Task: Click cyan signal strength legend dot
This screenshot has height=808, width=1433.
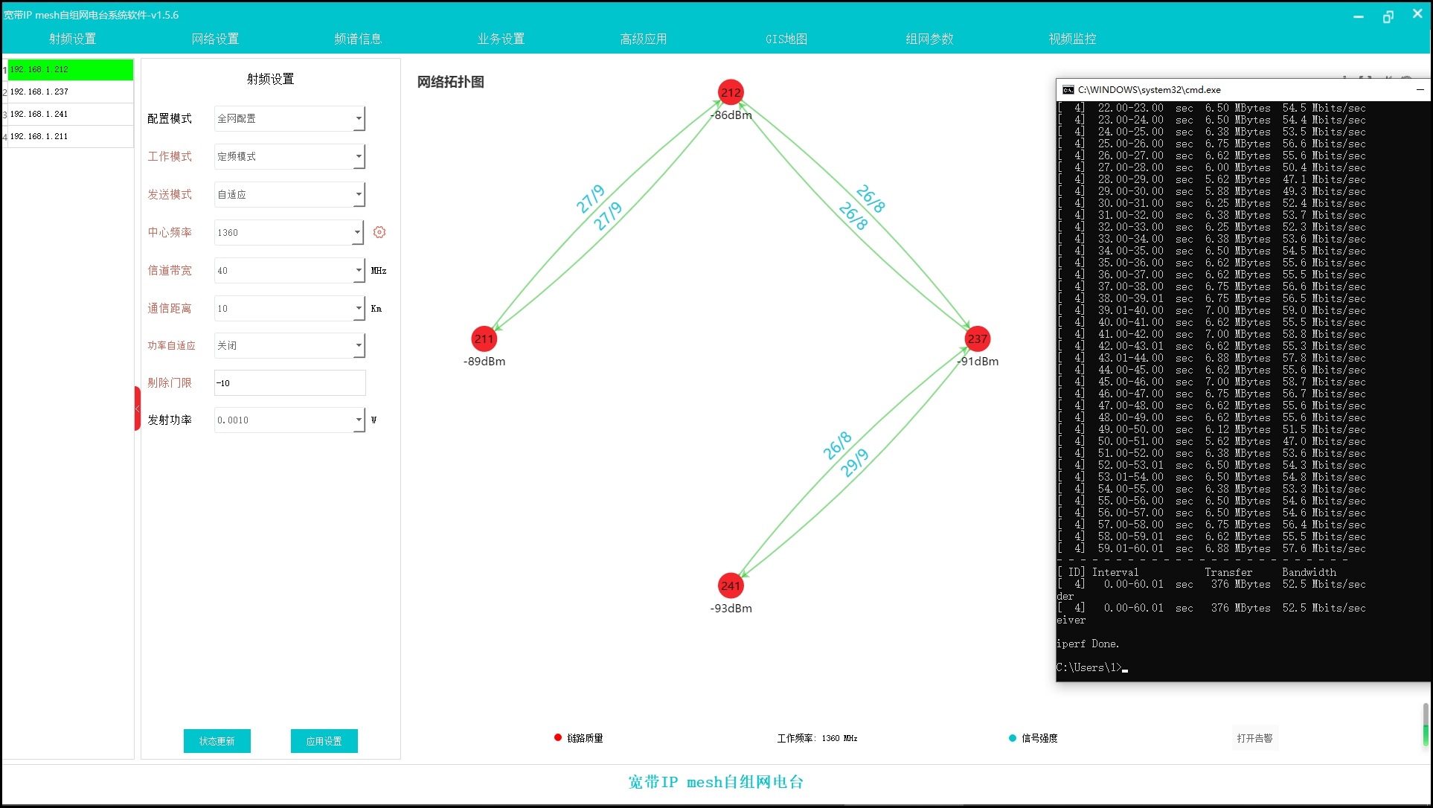Action: 1012,738
